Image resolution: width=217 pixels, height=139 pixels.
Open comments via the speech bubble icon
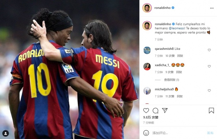tap(155, 111)
